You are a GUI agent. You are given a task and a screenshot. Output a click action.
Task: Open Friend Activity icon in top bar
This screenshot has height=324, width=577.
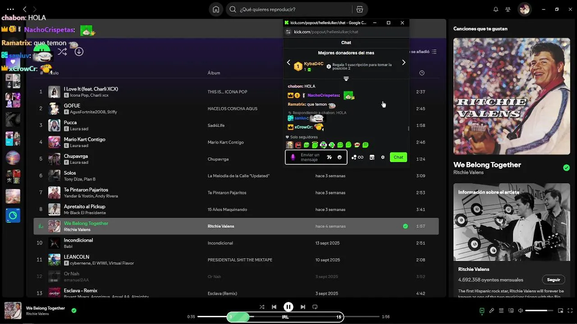[508, 9]
